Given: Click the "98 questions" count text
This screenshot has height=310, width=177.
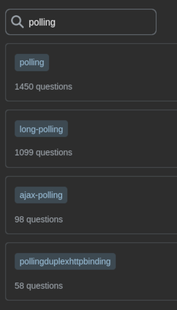Looking at the screenshot, I should pyautogui.click(x=39, y=220).
